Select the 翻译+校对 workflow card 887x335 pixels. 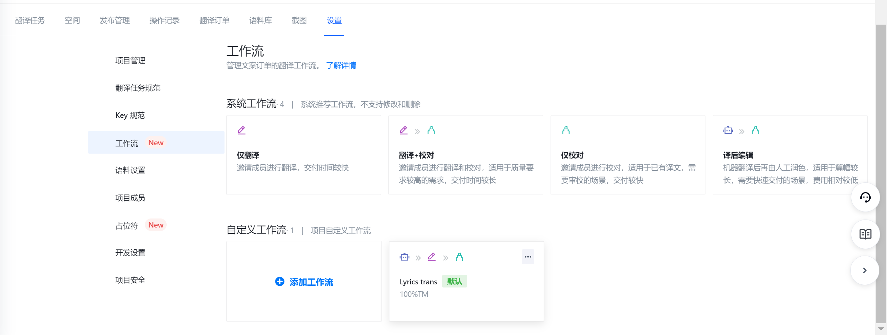pos(465,155)
